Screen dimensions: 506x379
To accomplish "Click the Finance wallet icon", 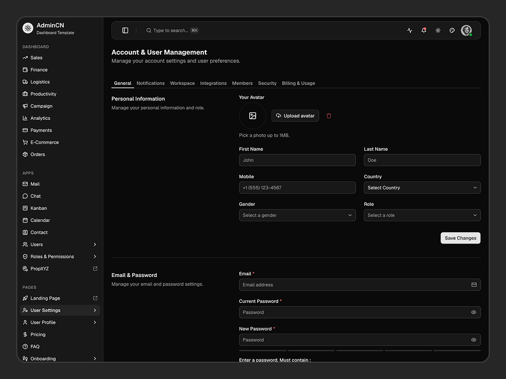I will point(25,70).
